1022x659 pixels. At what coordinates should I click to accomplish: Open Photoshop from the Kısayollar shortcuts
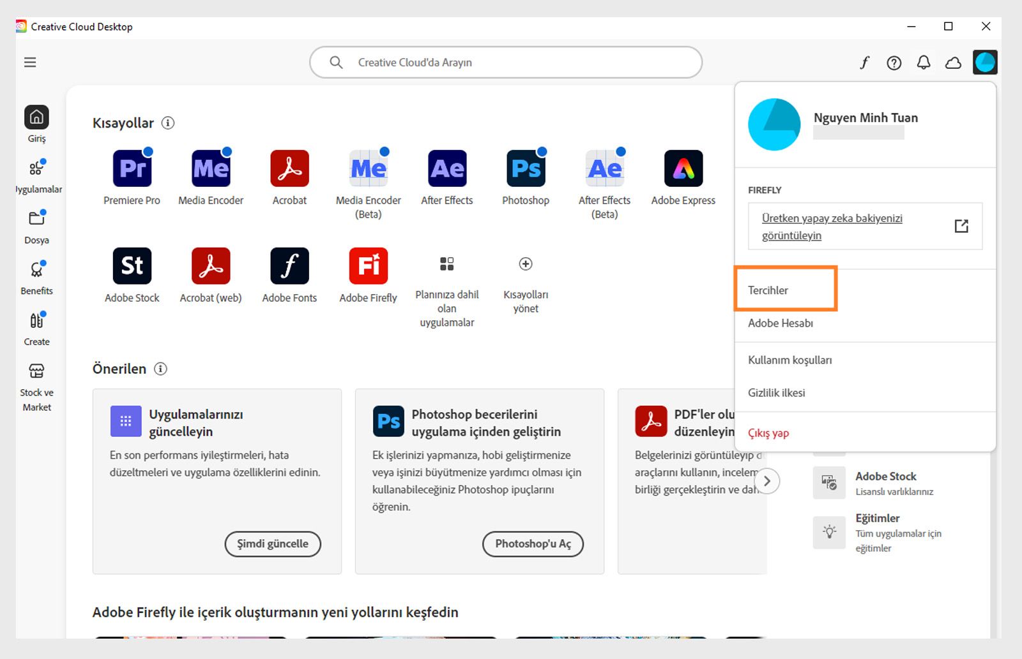tap(525, 168)
